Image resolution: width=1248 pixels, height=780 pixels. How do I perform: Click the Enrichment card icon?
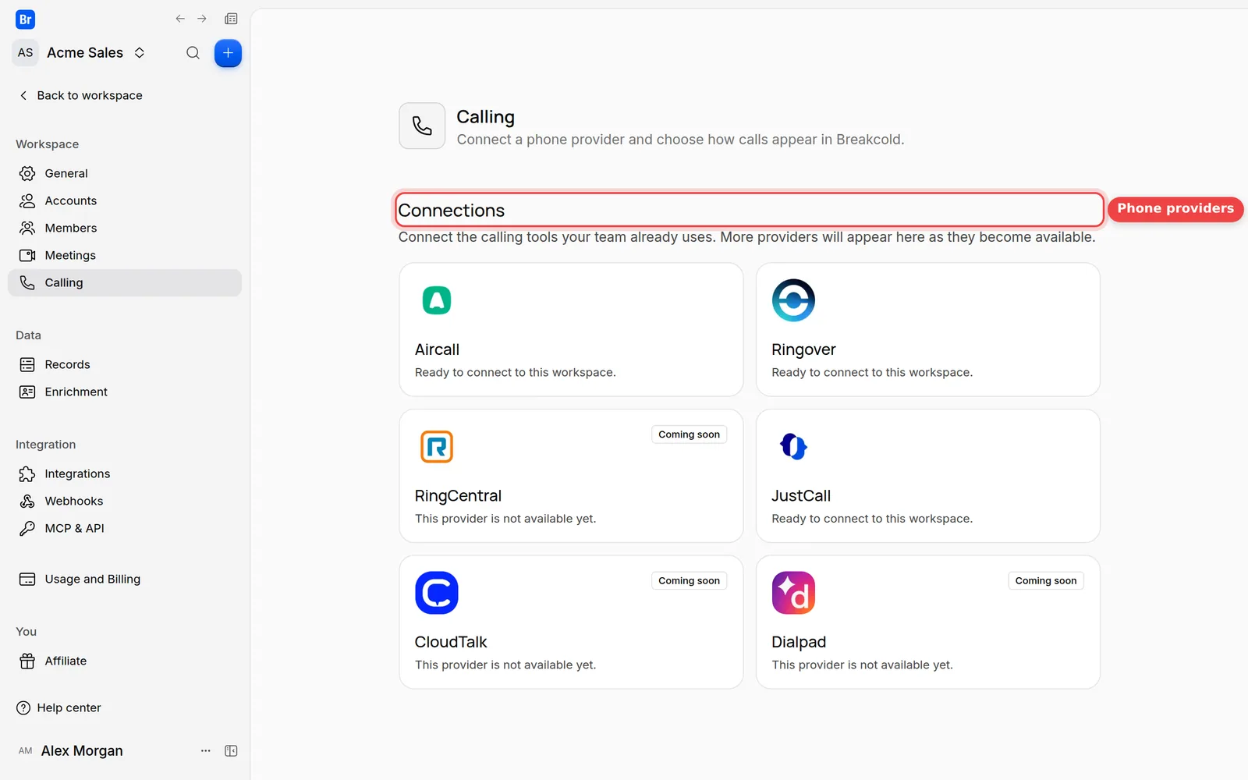[x=27, y=392]
